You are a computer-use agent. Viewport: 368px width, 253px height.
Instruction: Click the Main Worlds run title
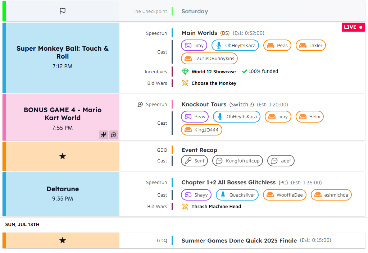[x=199, y=33]
